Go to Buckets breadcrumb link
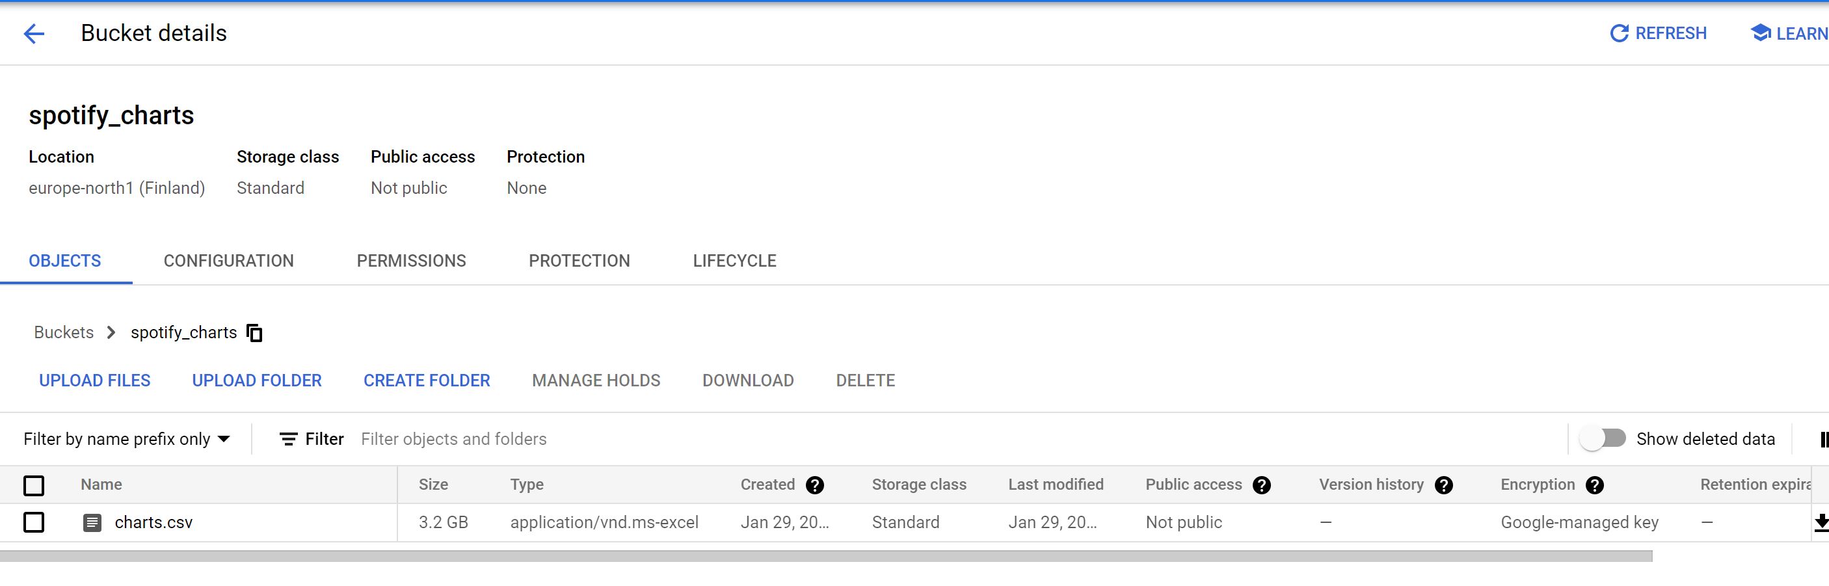The image size is (1829, 586). [x=64, y=332]
